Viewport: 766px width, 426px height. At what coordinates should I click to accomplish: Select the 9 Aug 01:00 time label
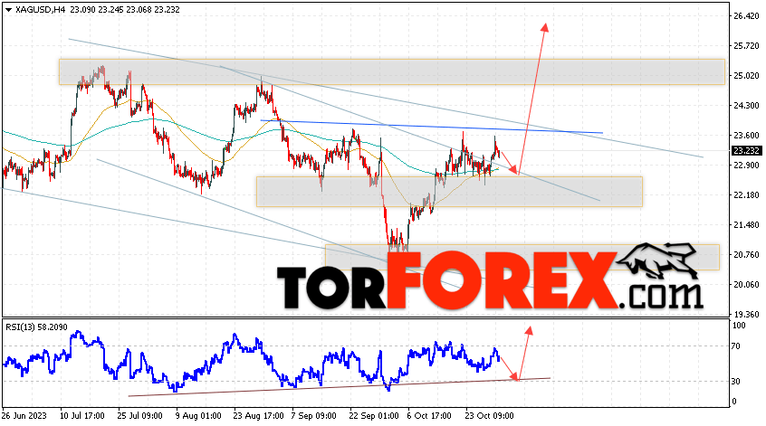[198, 416]
